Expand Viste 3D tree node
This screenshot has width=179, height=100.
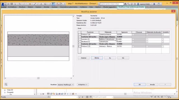(x=5, y=90)
